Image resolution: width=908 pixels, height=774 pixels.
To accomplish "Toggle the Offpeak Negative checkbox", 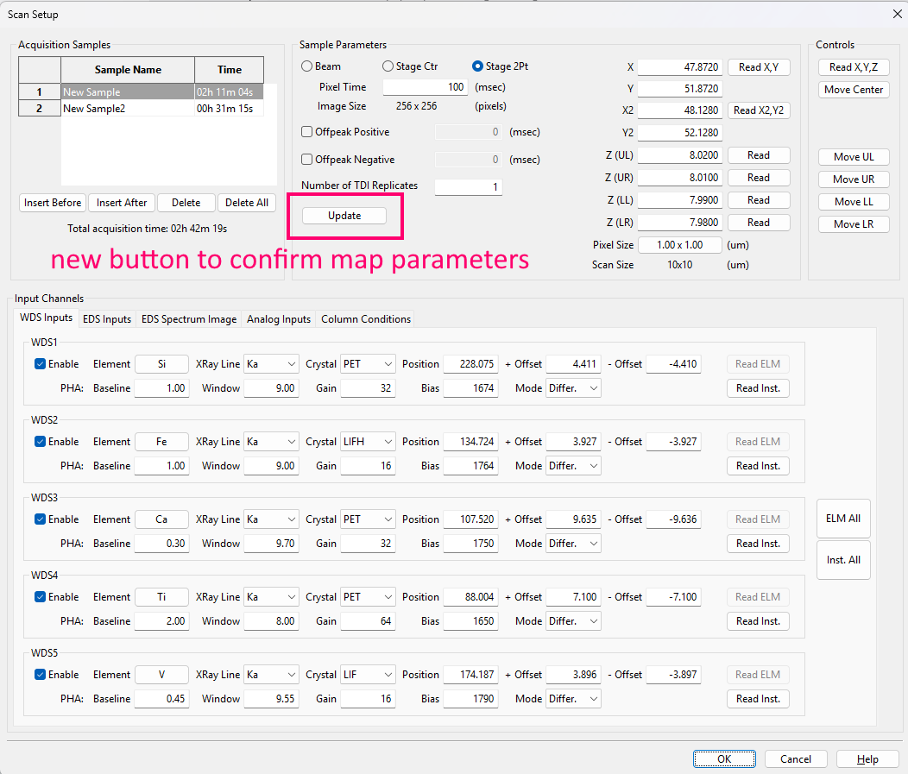I will tap(306, 160).
